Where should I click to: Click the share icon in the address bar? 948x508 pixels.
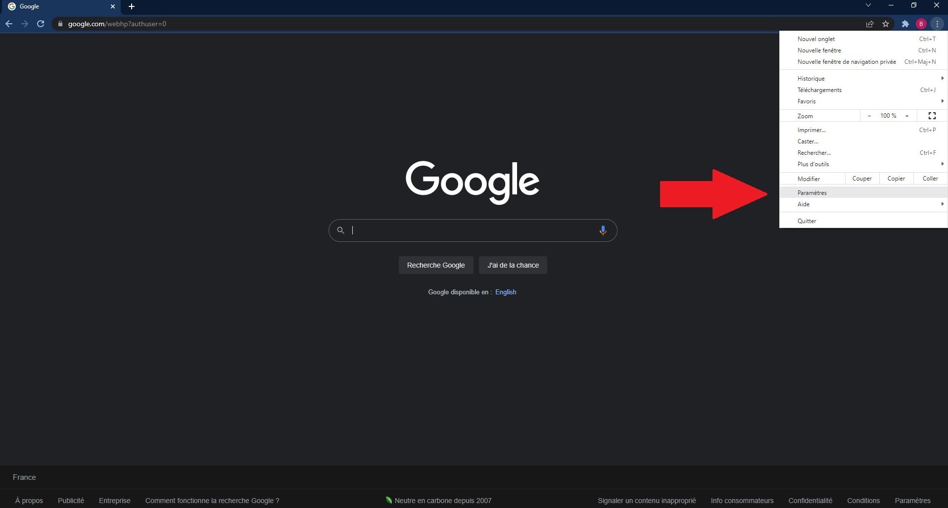tap(870, 24)
